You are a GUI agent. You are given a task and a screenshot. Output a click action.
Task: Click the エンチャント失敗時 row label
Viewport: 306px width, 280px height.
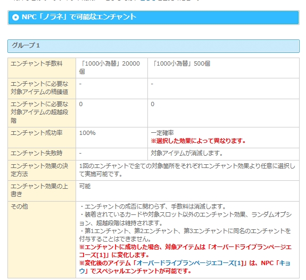42,154
